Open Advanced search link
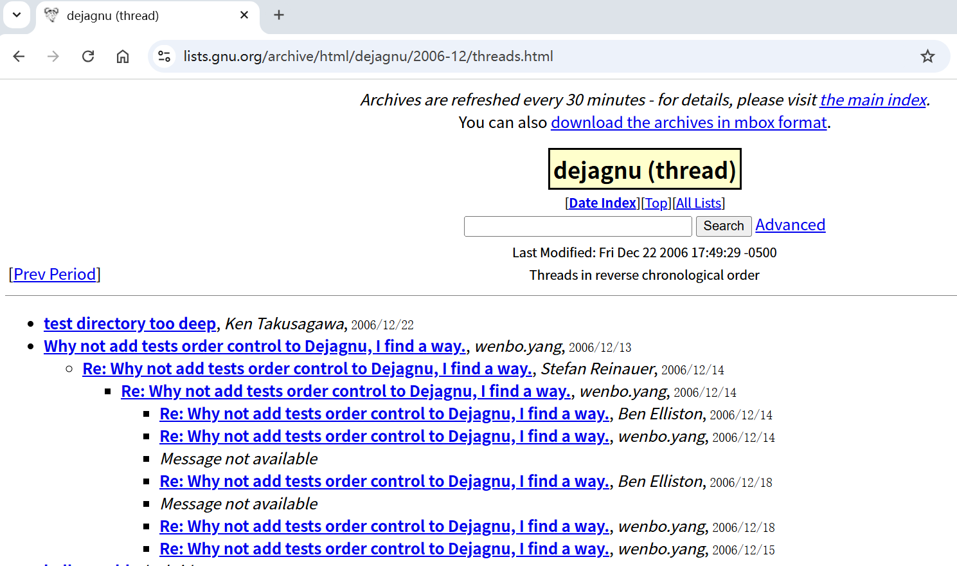The width and height of the screenshot is (957, 566). [x=791, y=225]
